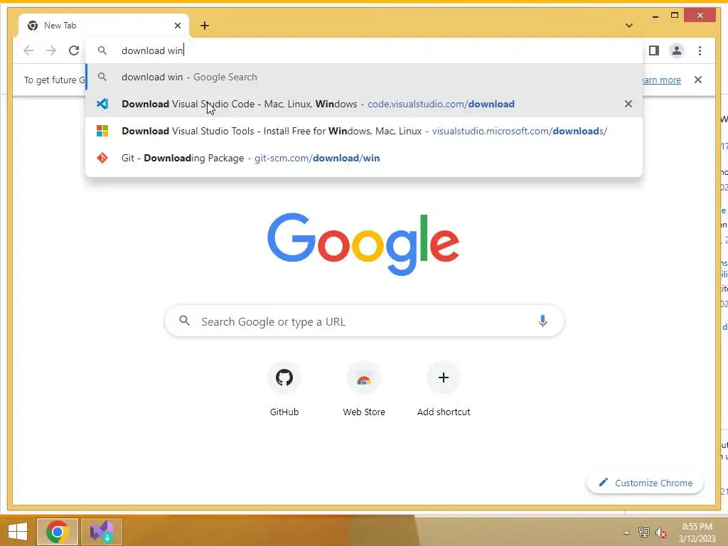Image resolution: width=728 pixels, height=546 pixels.
Task: Open the tab search chevron
Action: click(x=629, y=26)
